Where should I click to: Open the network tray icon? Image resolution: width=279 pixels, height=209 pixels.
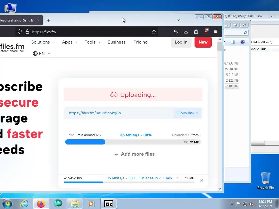coord(245,204)
